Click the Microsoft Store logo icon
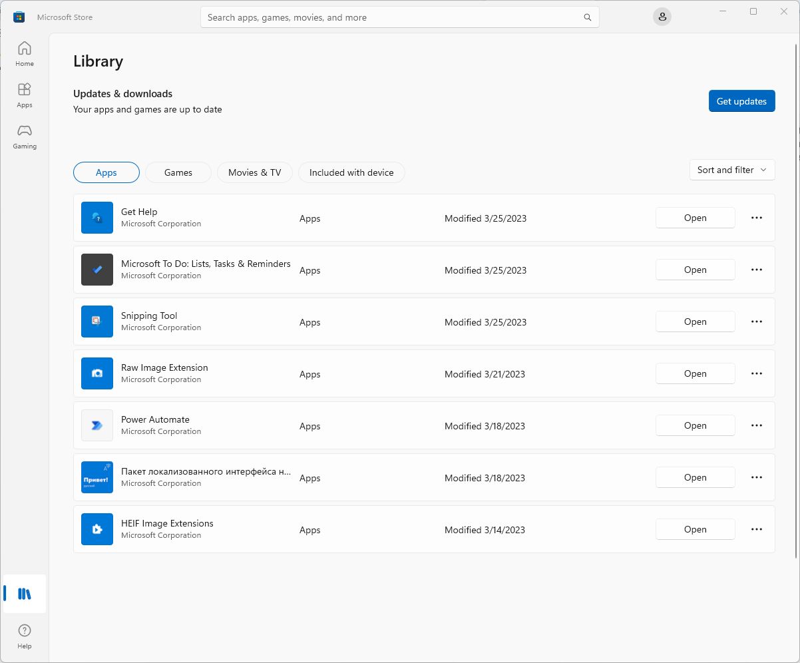800x663 pixels. (19, 17)
